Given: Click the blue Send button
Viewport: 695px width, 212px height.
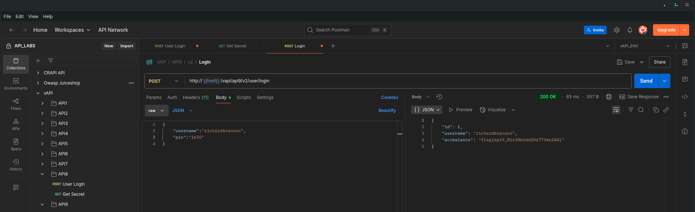Looking at the screenshot, I should click(646, 81).
